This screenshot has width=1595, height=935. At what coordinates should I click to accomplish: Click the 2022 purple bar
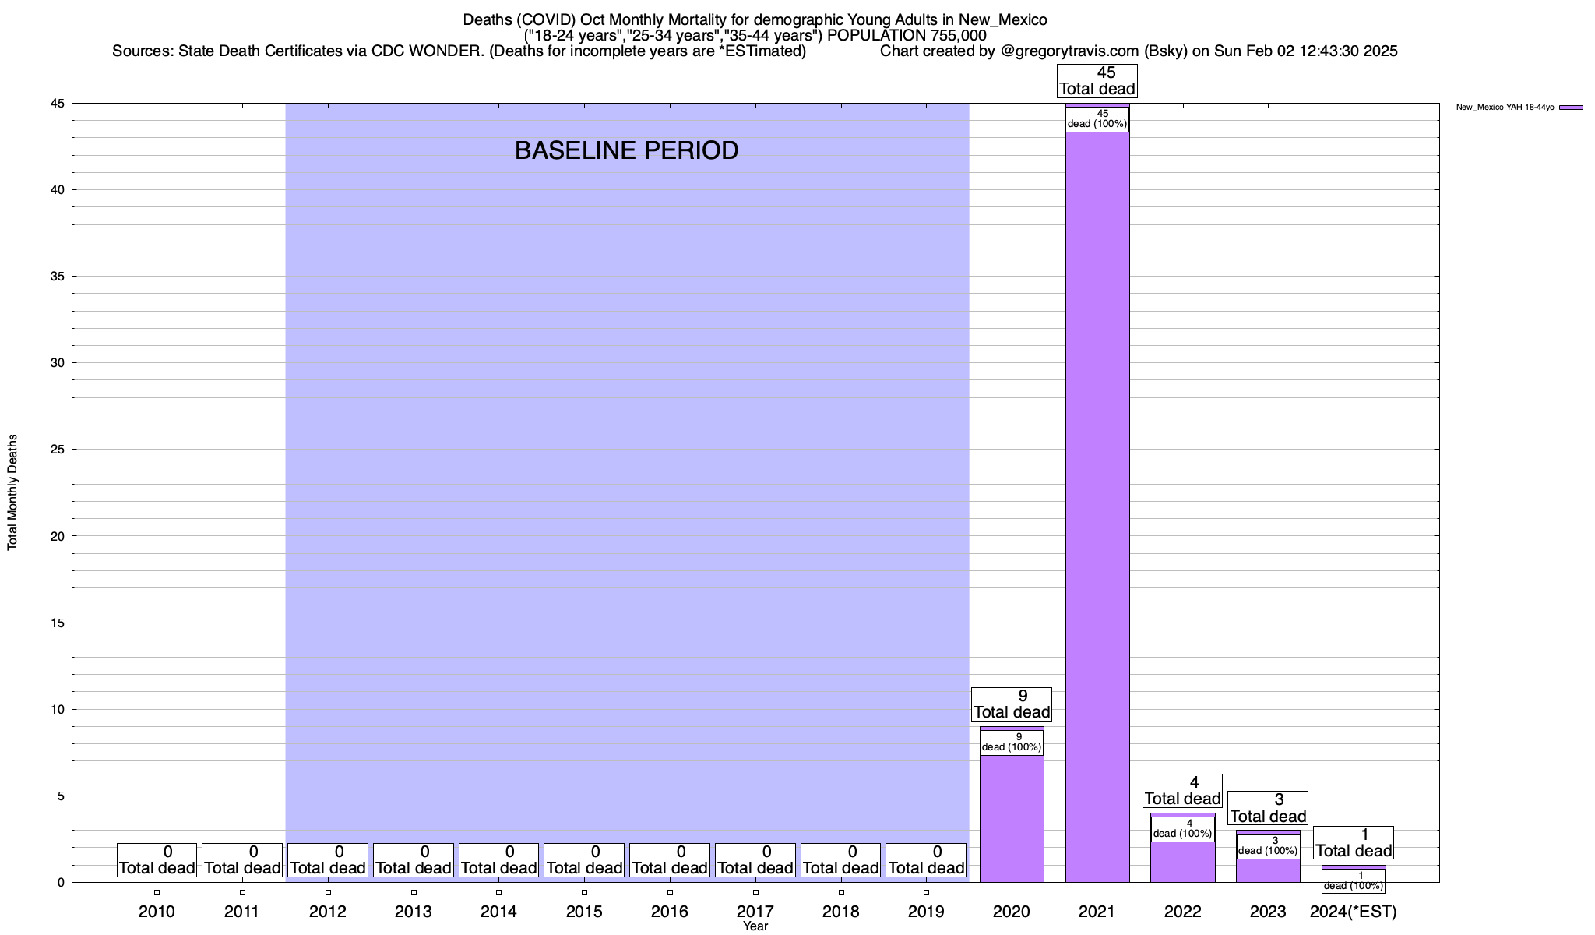[1182, 861]
